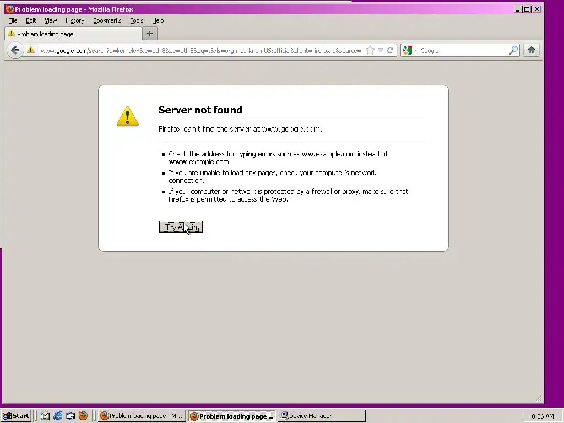The width and height of the screenshot is (564, 423).
Task: Click the first quick launch notepad icon
Action: pos(45,416)
